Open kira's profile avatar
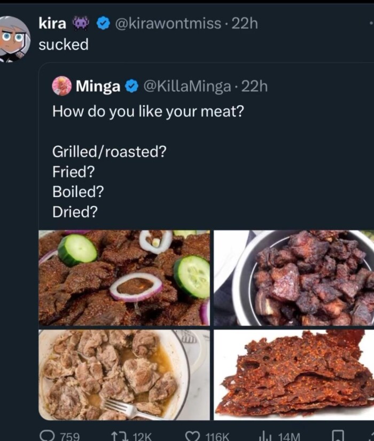This screenshot has height=441, width=374. click(x=14, y=38)
